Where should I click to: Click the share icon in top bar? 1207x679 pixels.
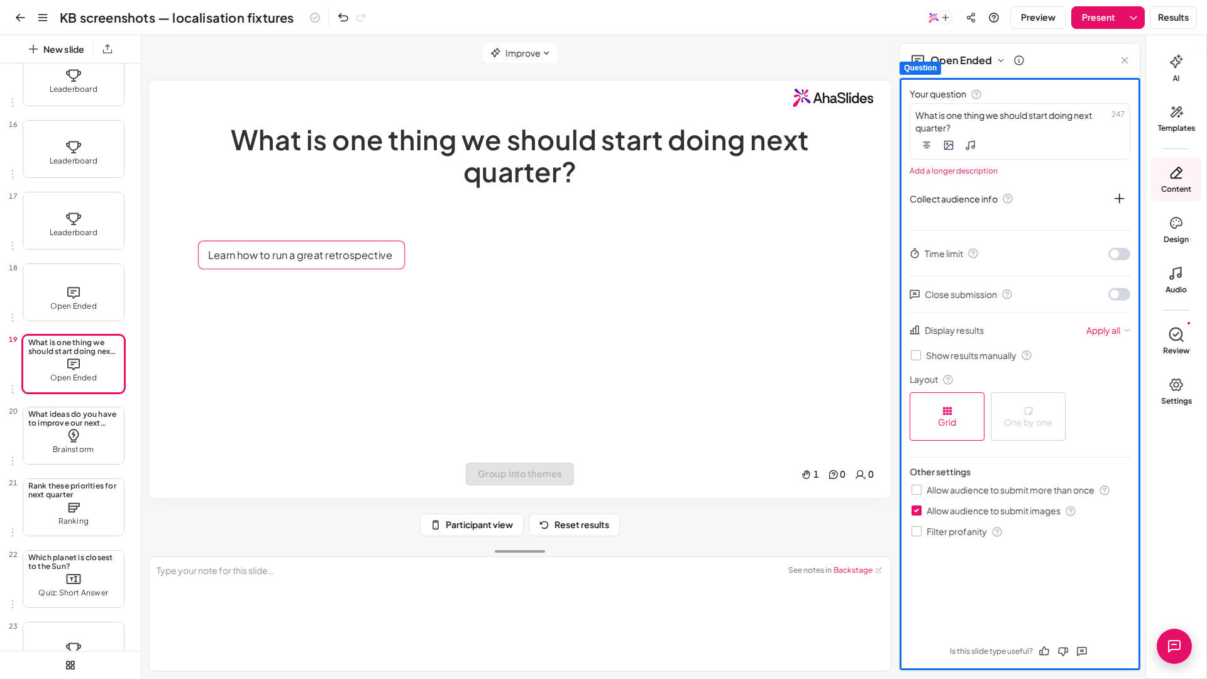[x=971, y=18]
